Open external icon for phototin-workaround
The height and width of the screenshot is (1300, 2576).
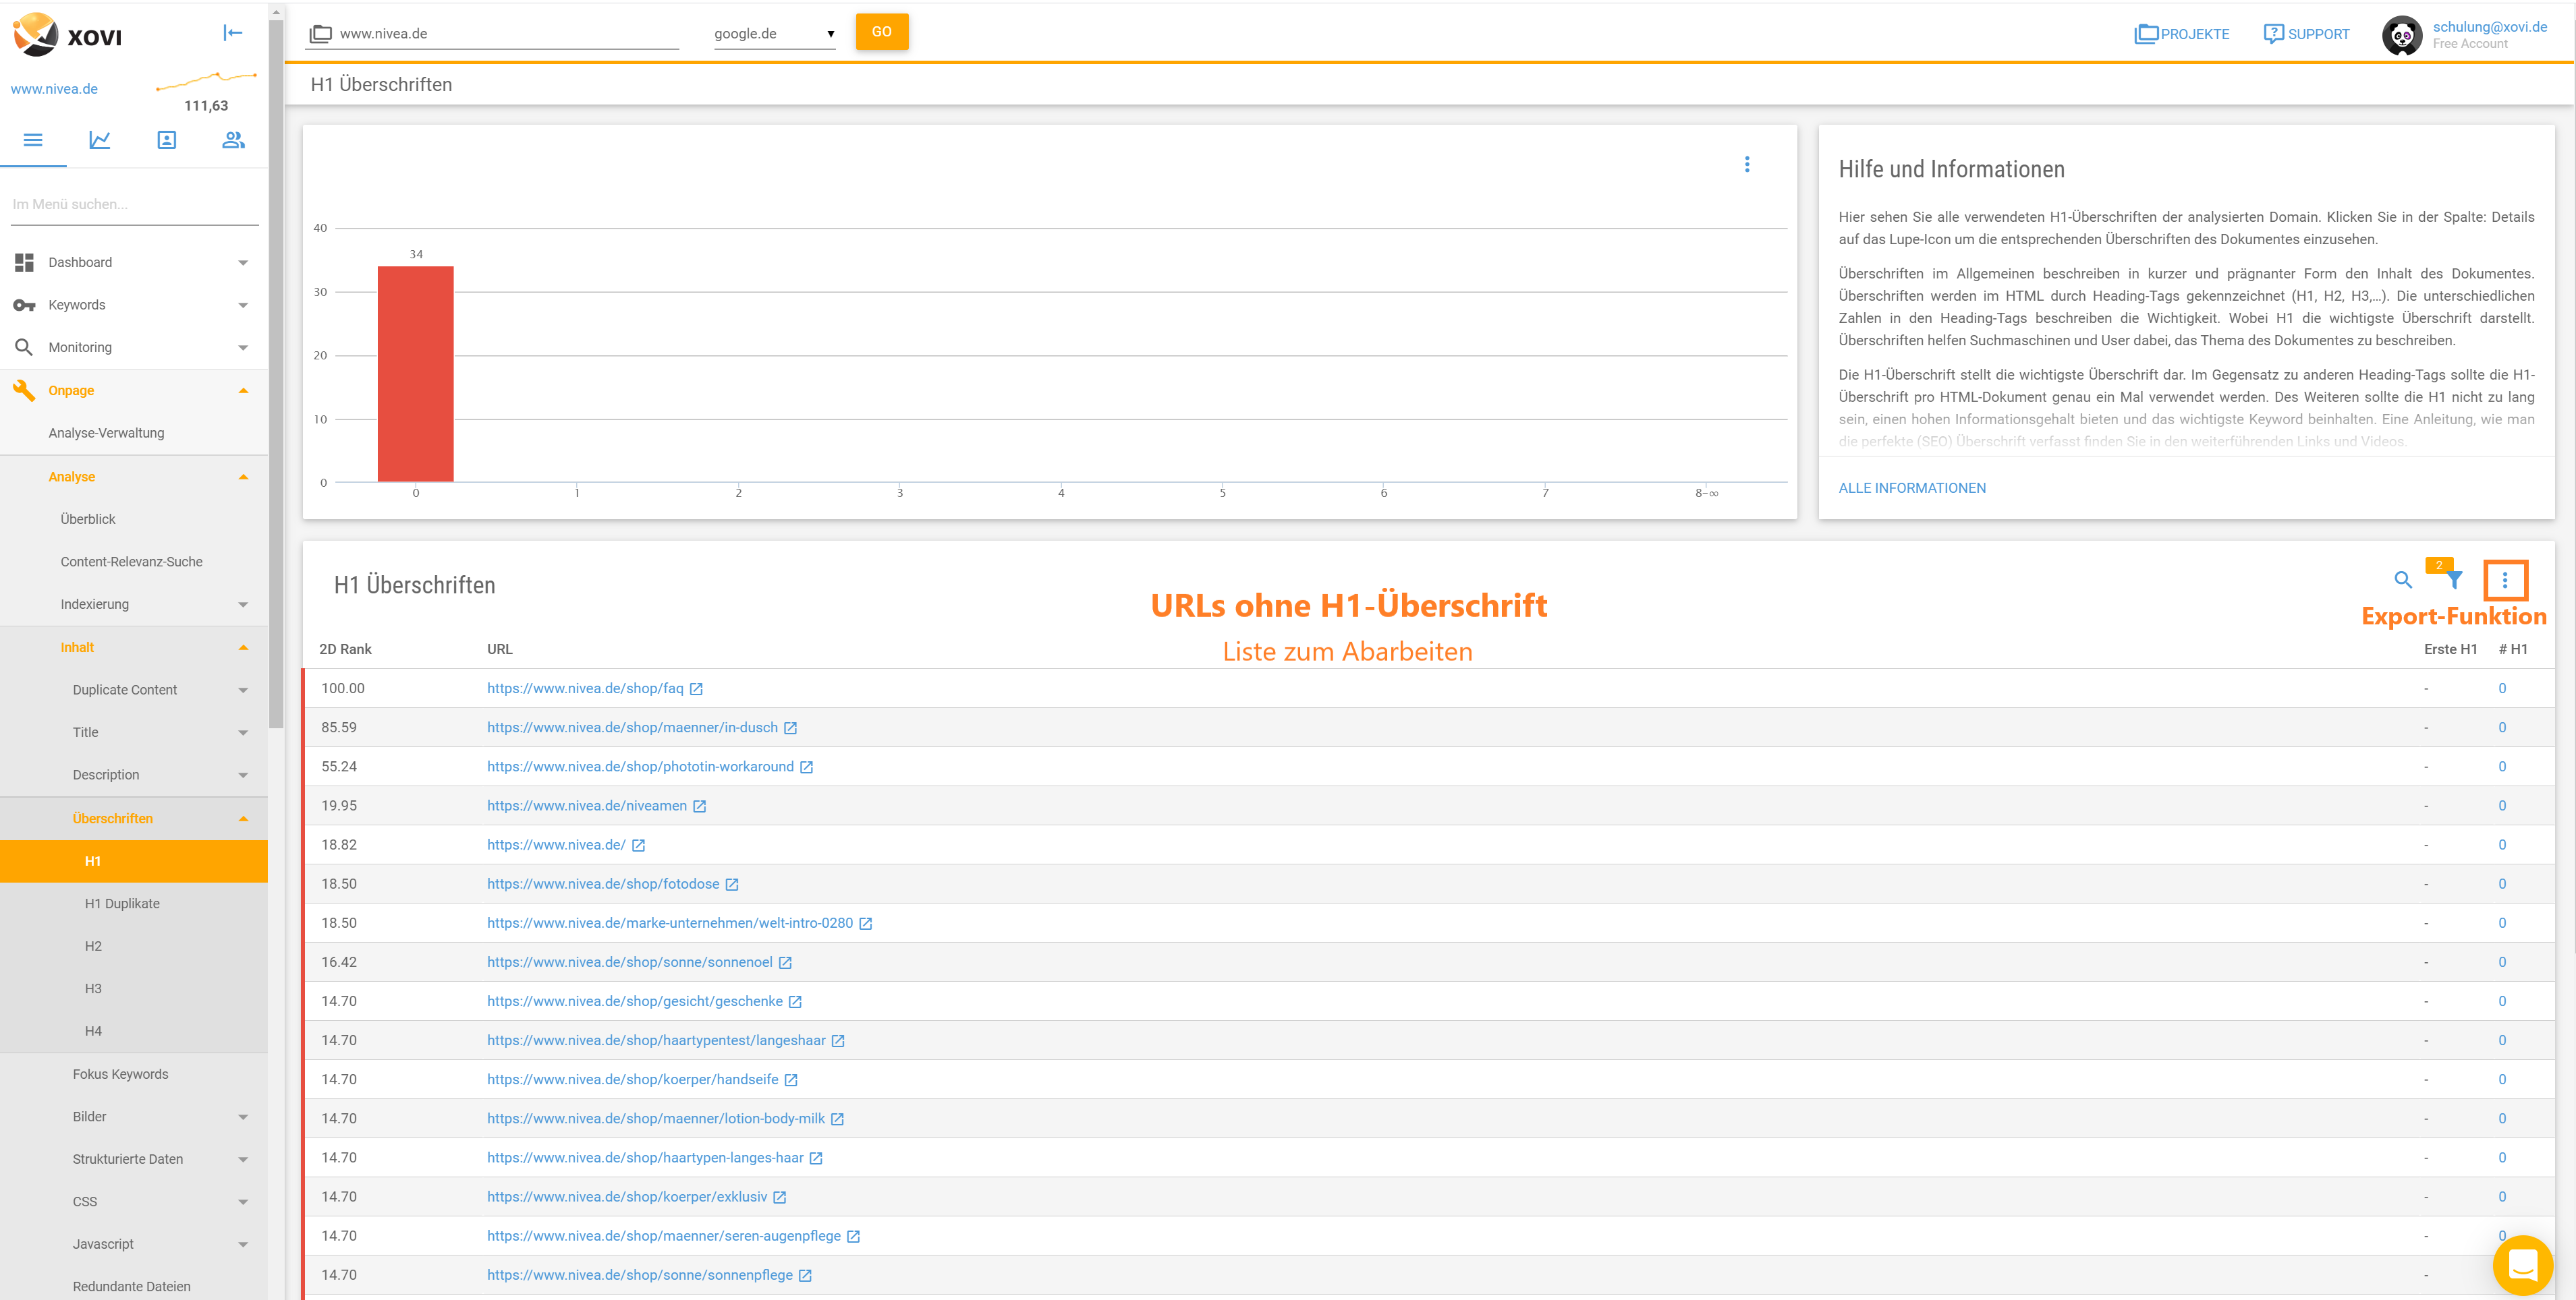[806, 767]
